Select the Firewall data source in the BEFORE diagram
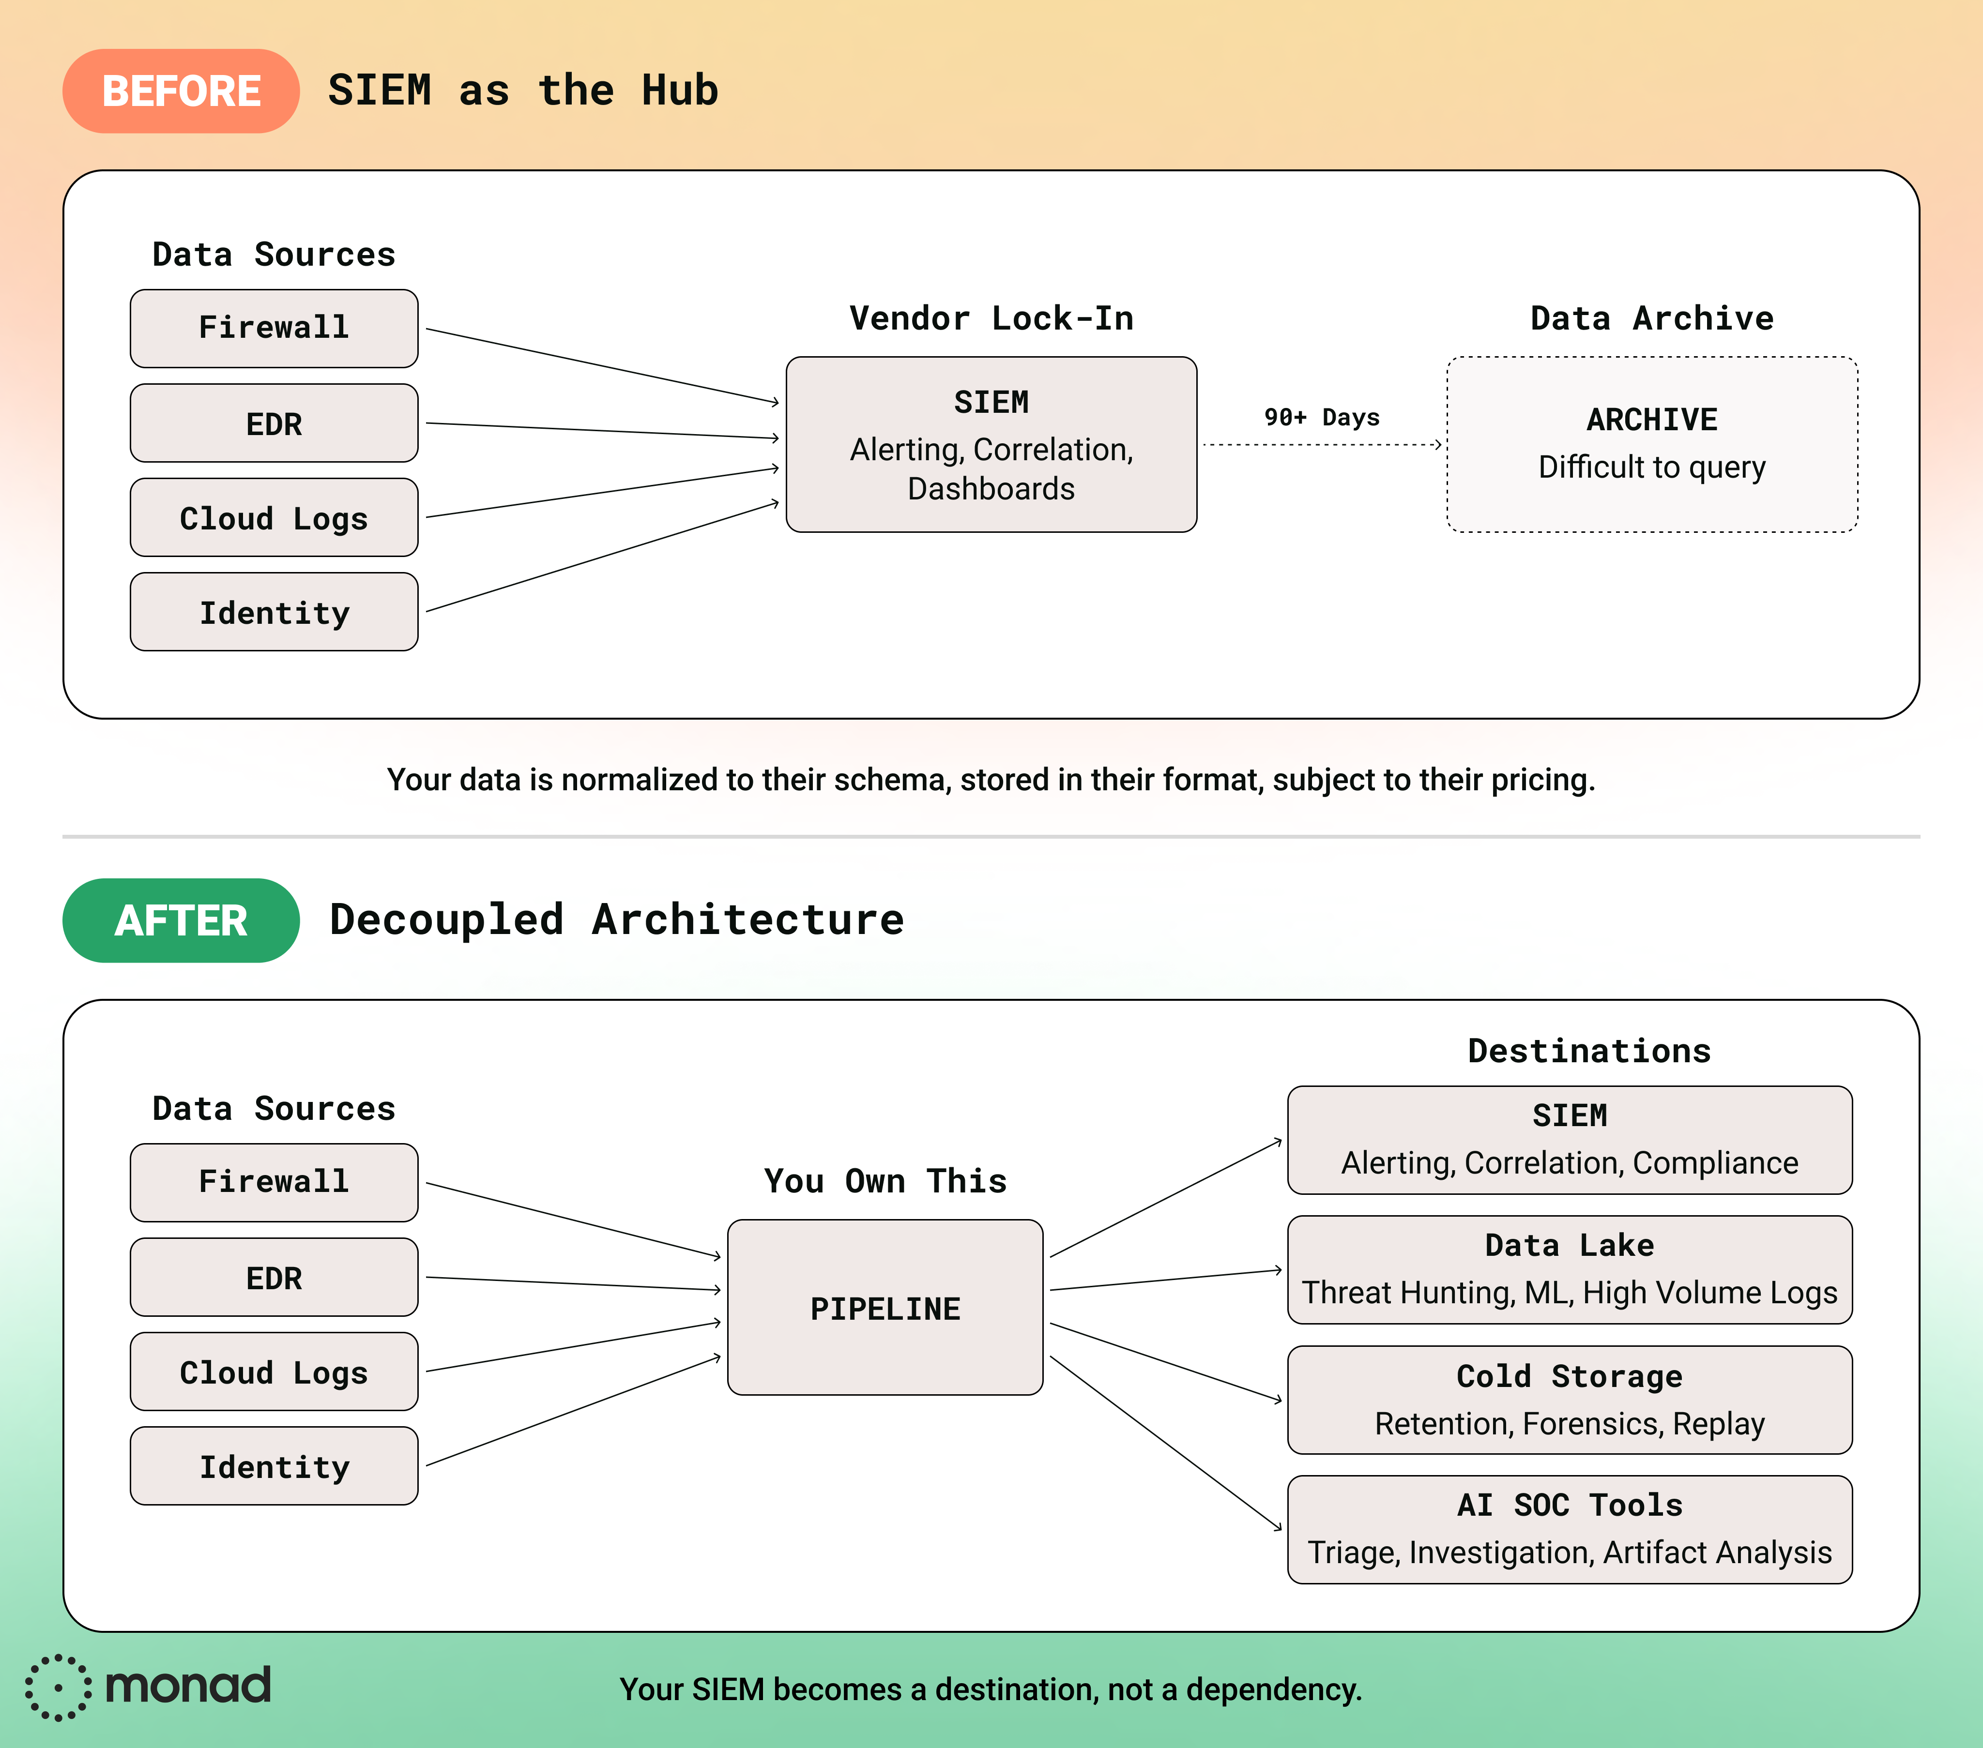The height and width of the screenshot is (1748, 1983). (x=274, y=328)
